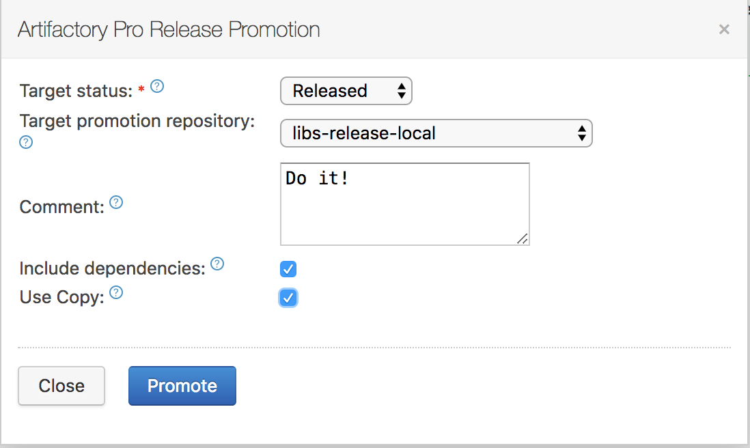Image resolution: width=750 pixels, height=448 pixels.
Task: Dismiss the promotion dialog with the X
Action: click(x=724, y=29)
